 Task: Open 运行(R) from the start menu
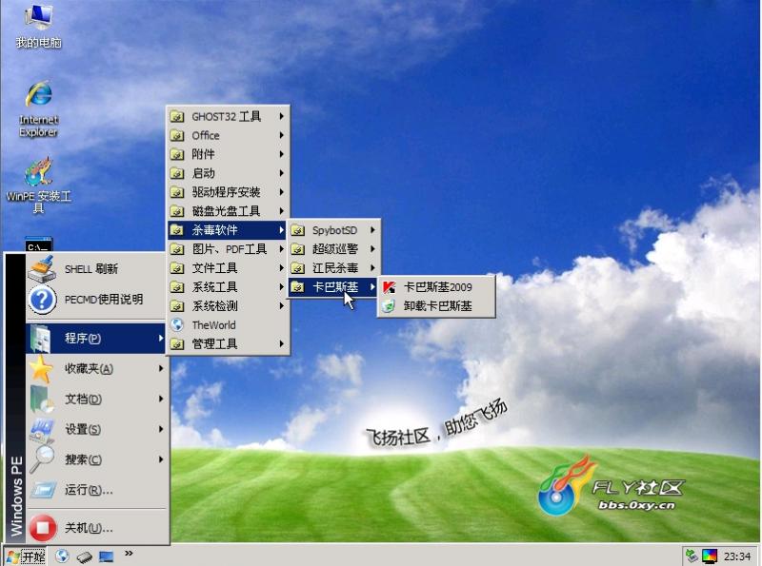86,490
